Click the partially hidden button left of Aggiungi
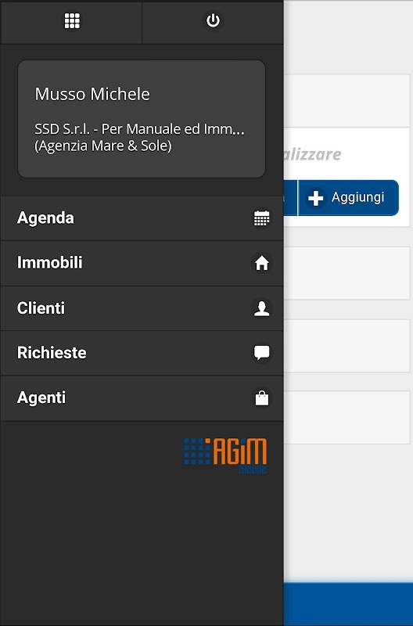The height and width of the screenshot is (626, 413). pyautogui.click(x=290, y=198)
